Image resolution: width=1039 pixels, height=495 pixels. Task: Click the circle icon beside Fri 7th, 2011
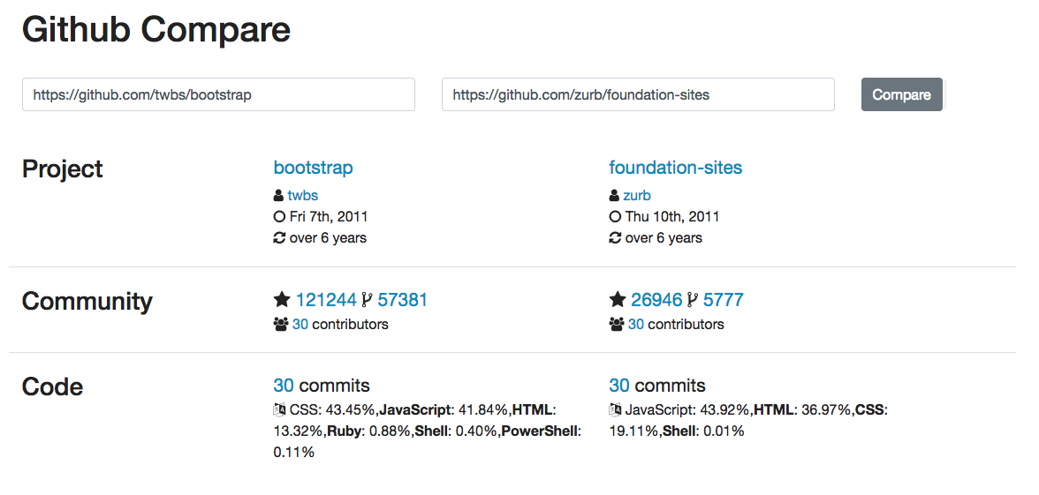(x=279, y=216)
